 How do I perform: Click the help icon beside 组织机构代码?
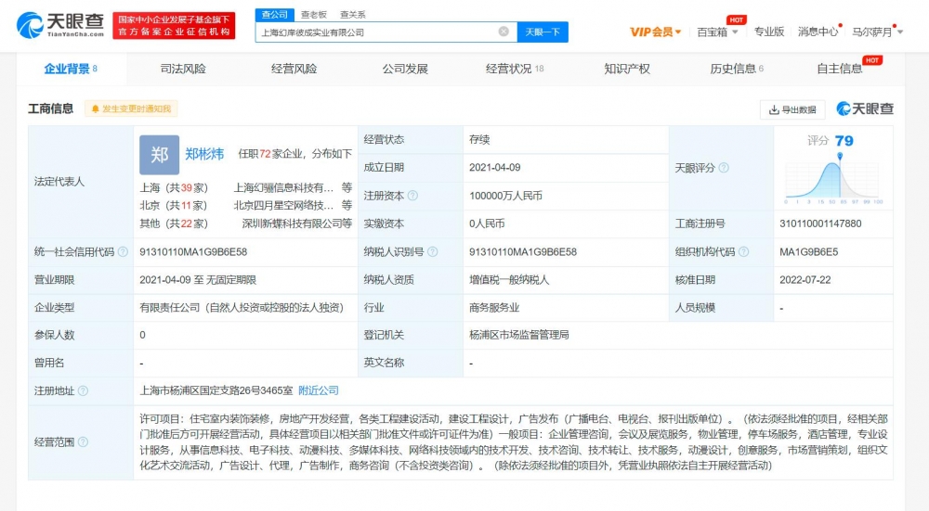[743, 252]
